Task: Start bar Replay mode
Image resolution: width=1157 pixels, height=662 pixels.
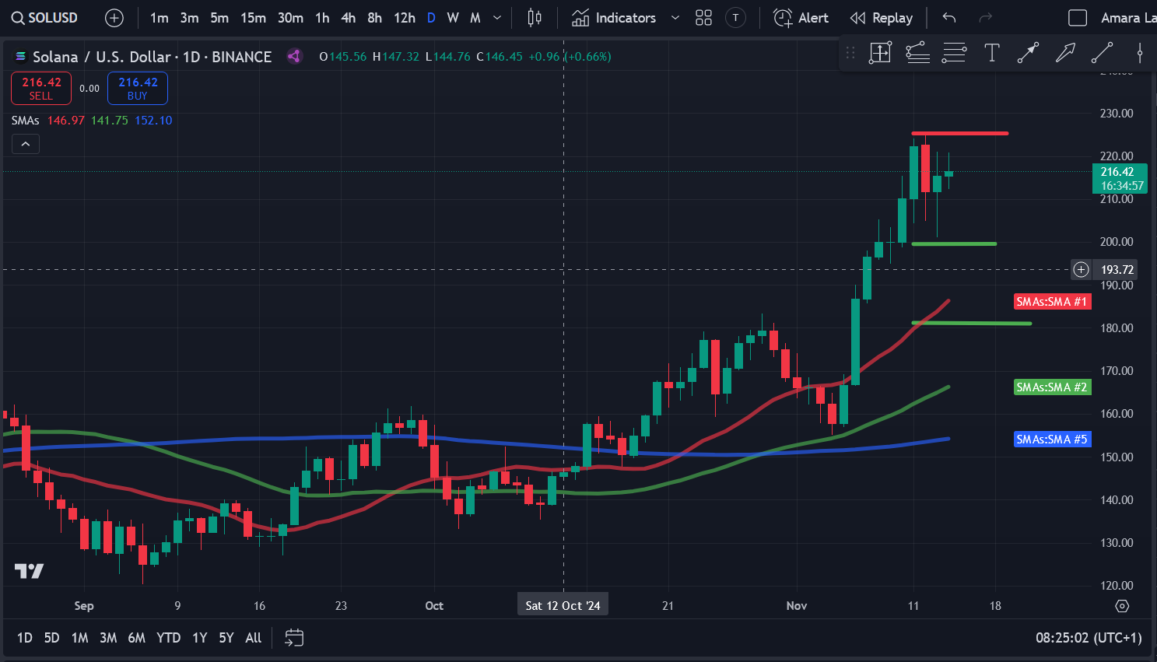Action: [882, 18]
